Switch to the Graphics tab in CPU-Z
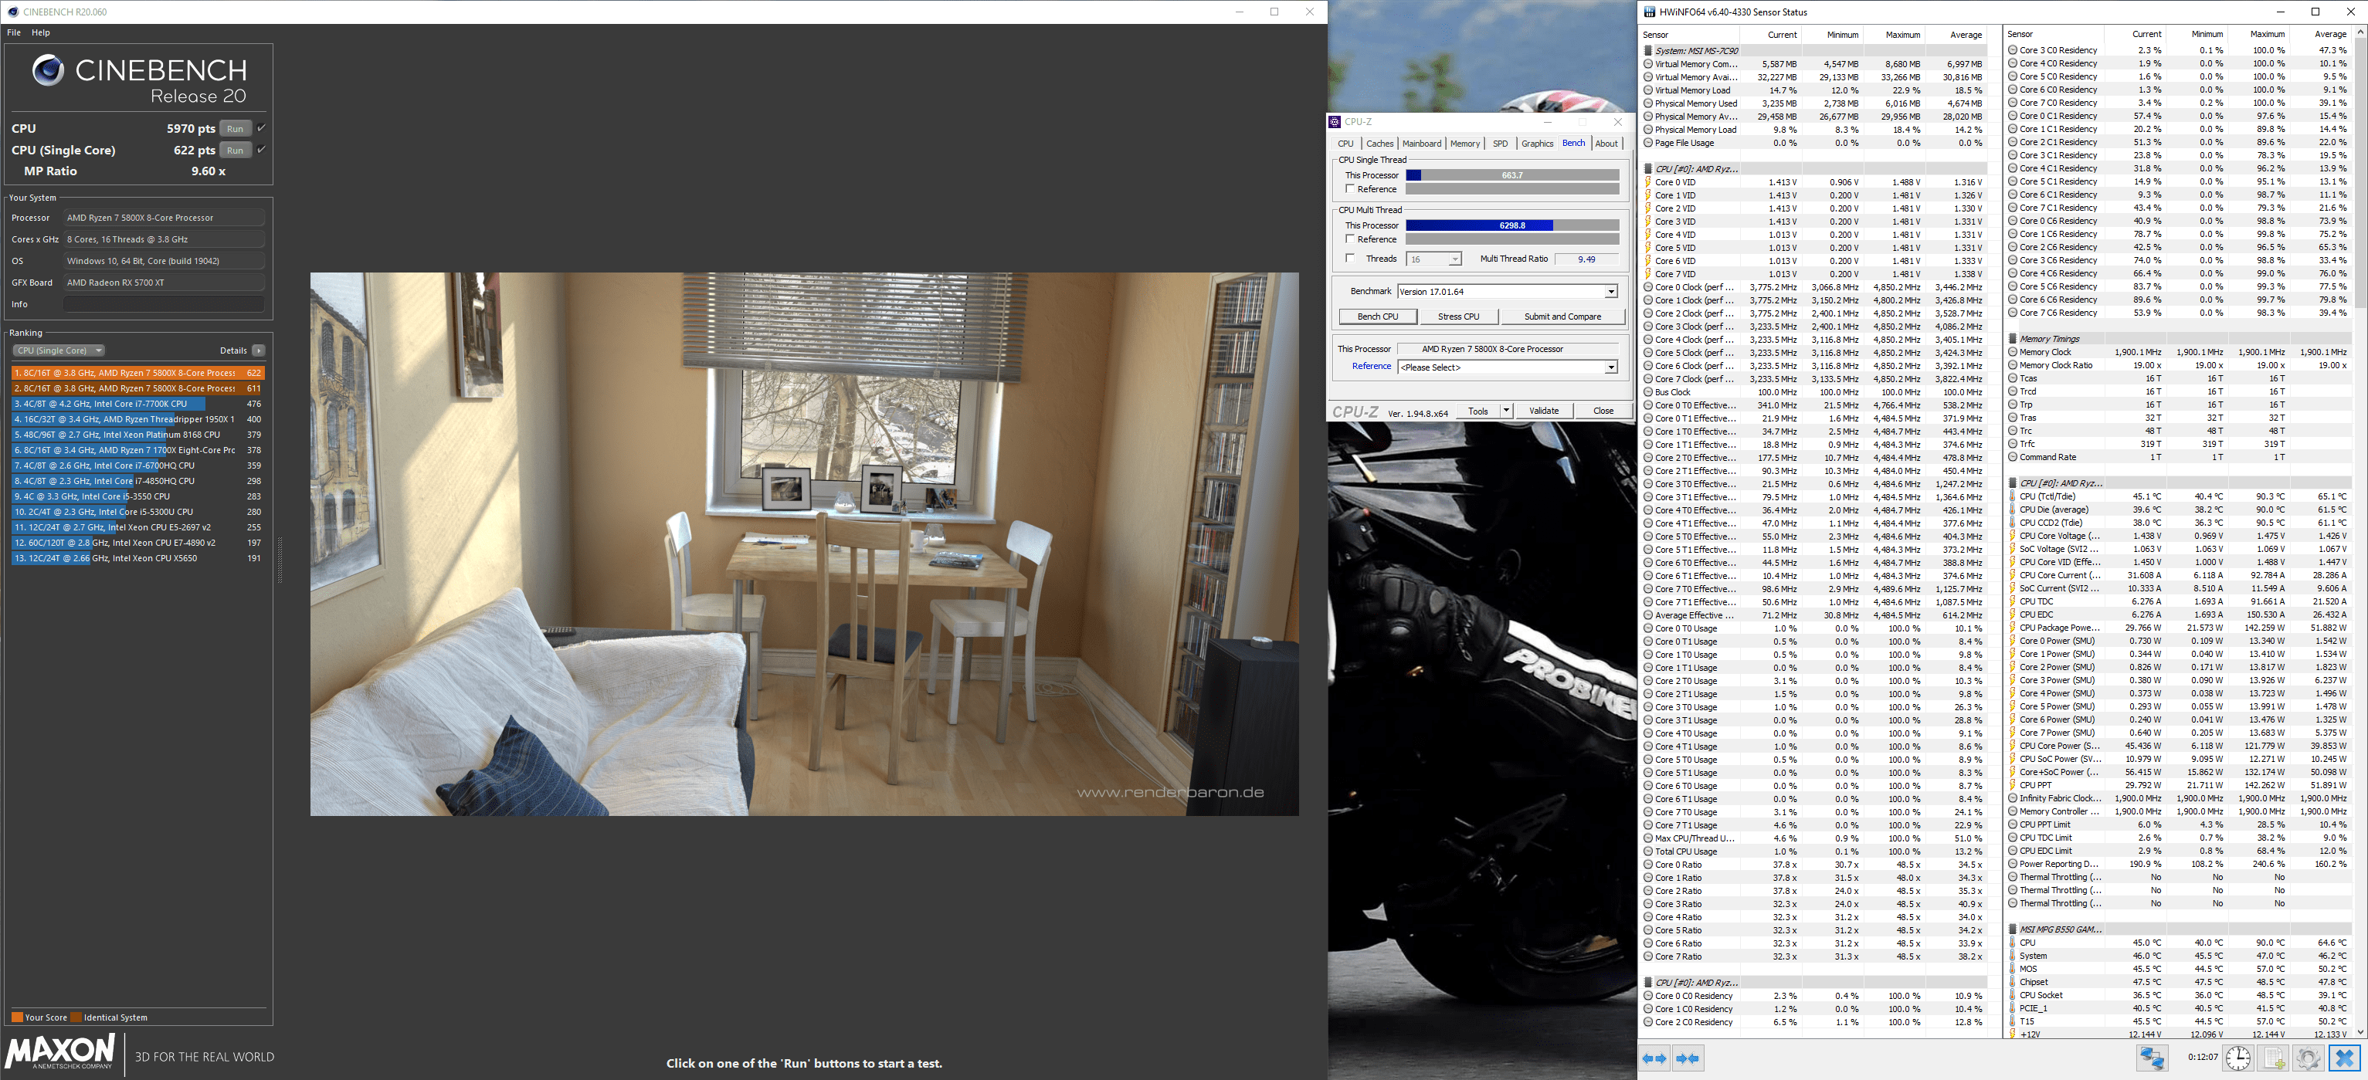The height and width of the screenshot is (1080, 2368). coord(1536,144)
